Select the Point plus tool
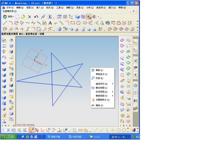This screenshot has height=143, width=218. pyautogui.click(x=56, y=23)
